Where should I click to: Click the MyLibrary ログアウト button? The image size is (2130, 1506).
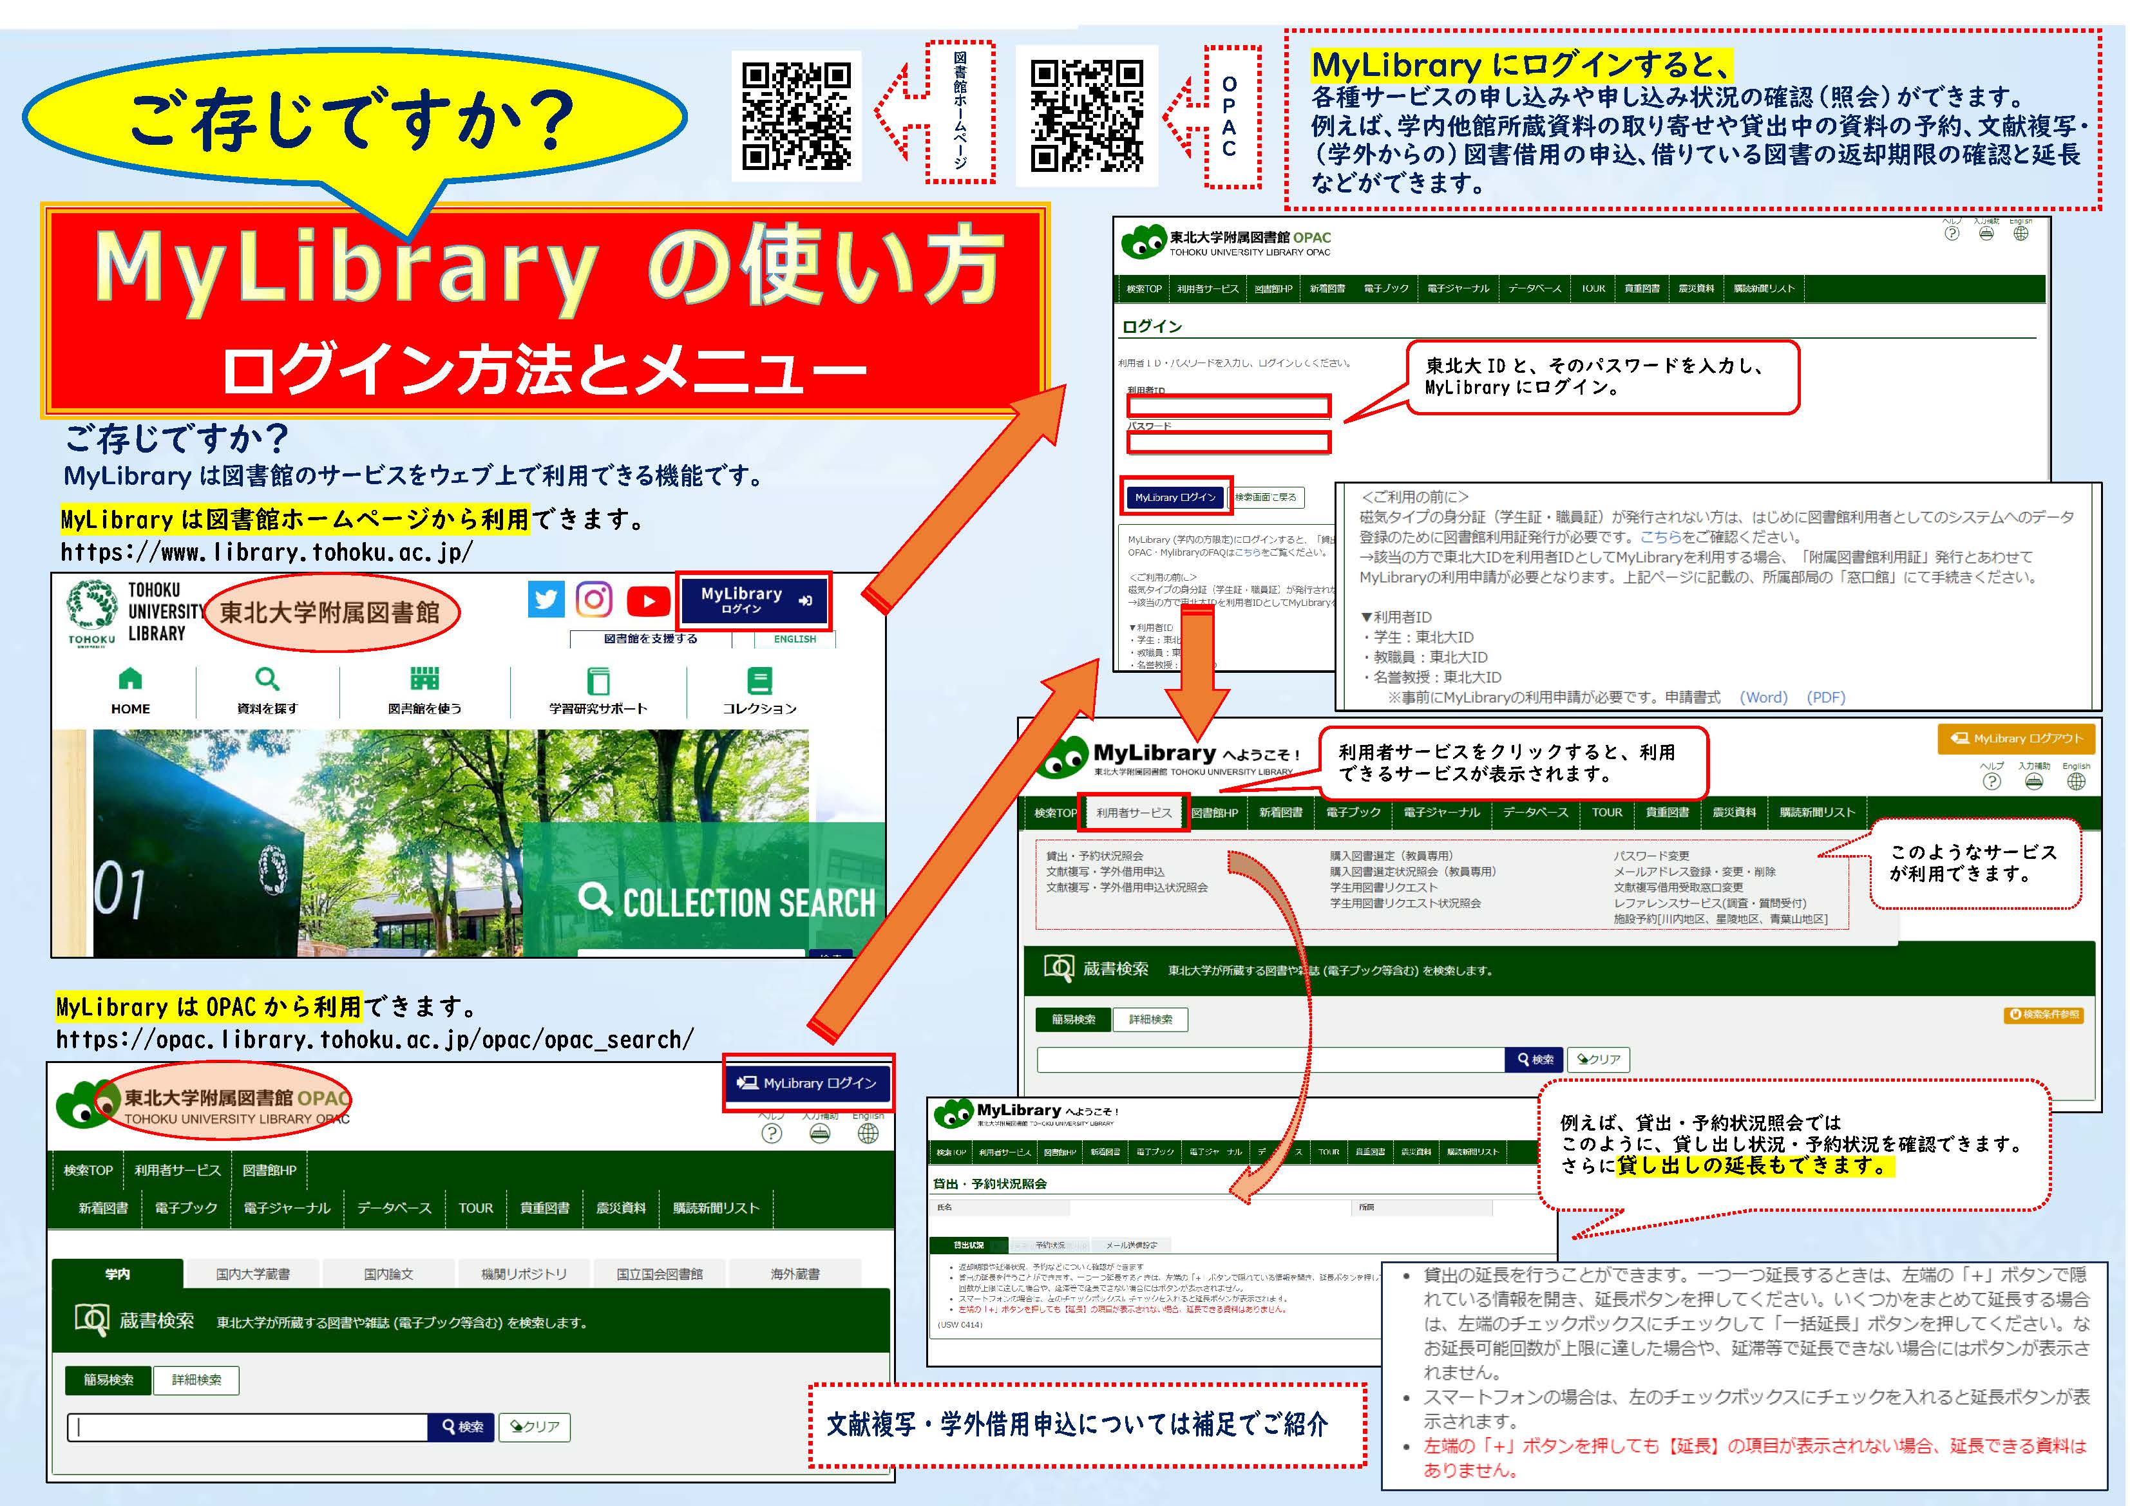[x=2016, y=738]
